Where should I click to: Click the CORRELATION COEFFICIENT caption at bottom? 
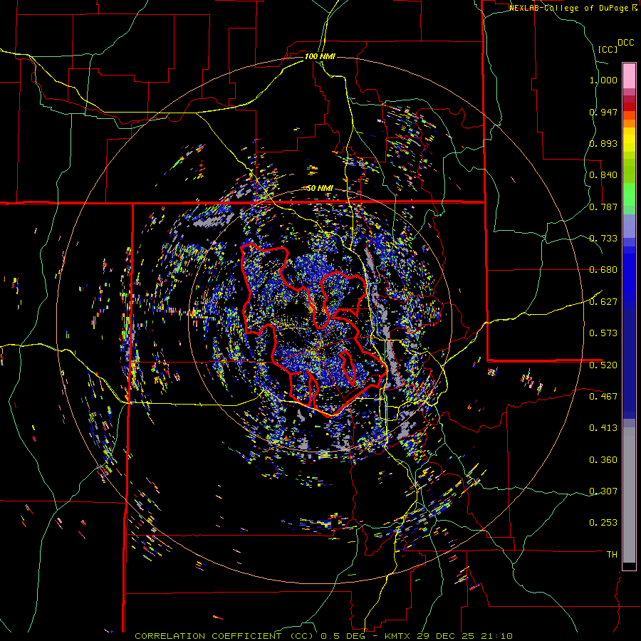(x=323, y=636)
